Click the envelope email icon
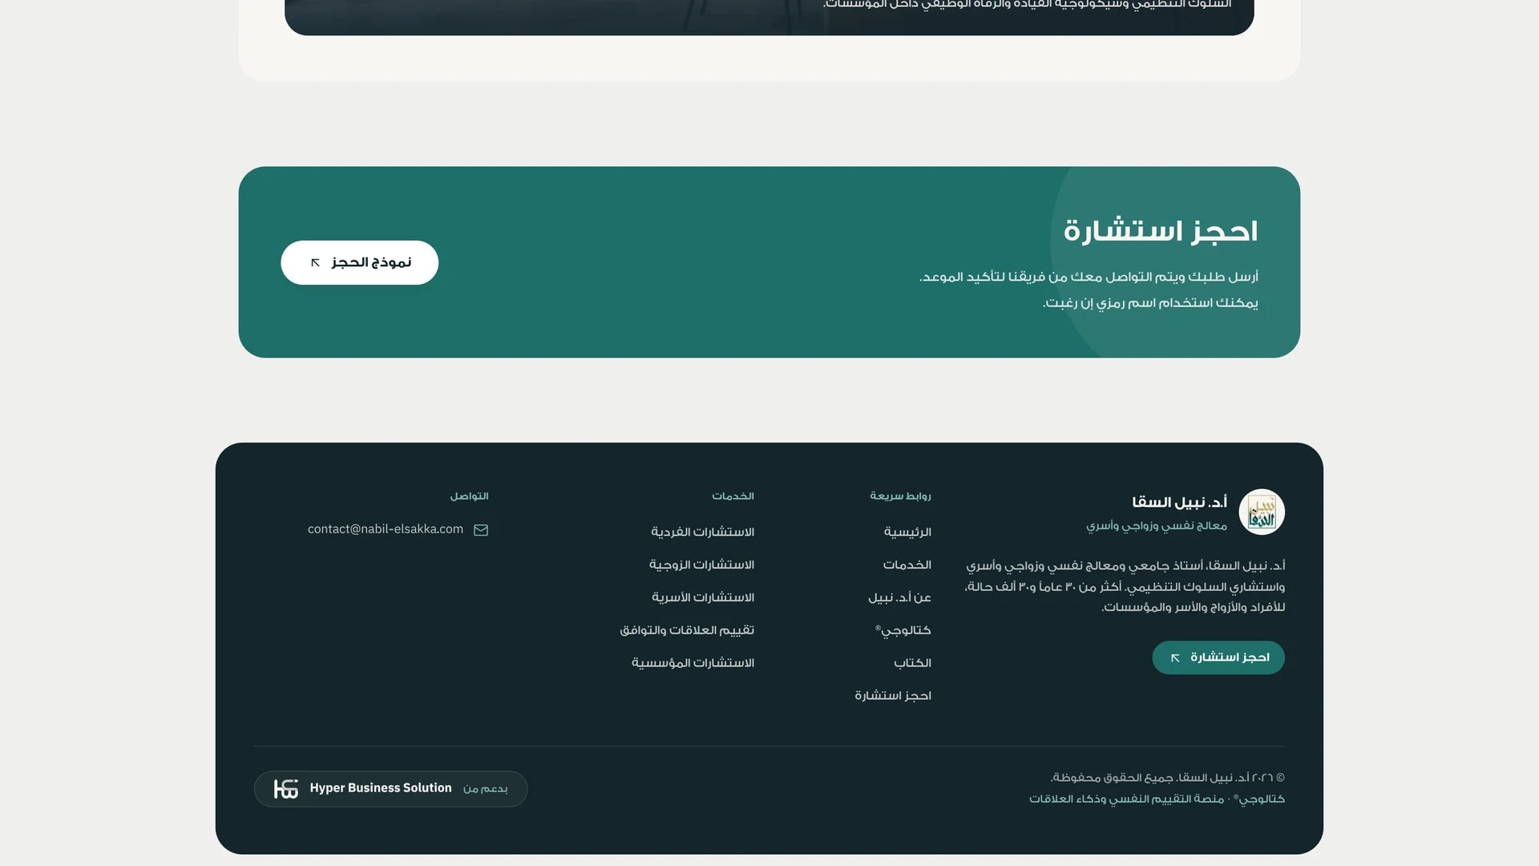The height and width of the screenshot is (866, 1539). pos(481,530)
